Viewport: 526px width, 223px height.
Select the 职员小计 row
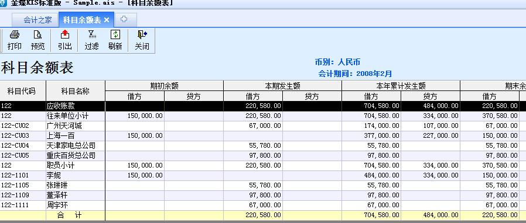pos(263,165)
